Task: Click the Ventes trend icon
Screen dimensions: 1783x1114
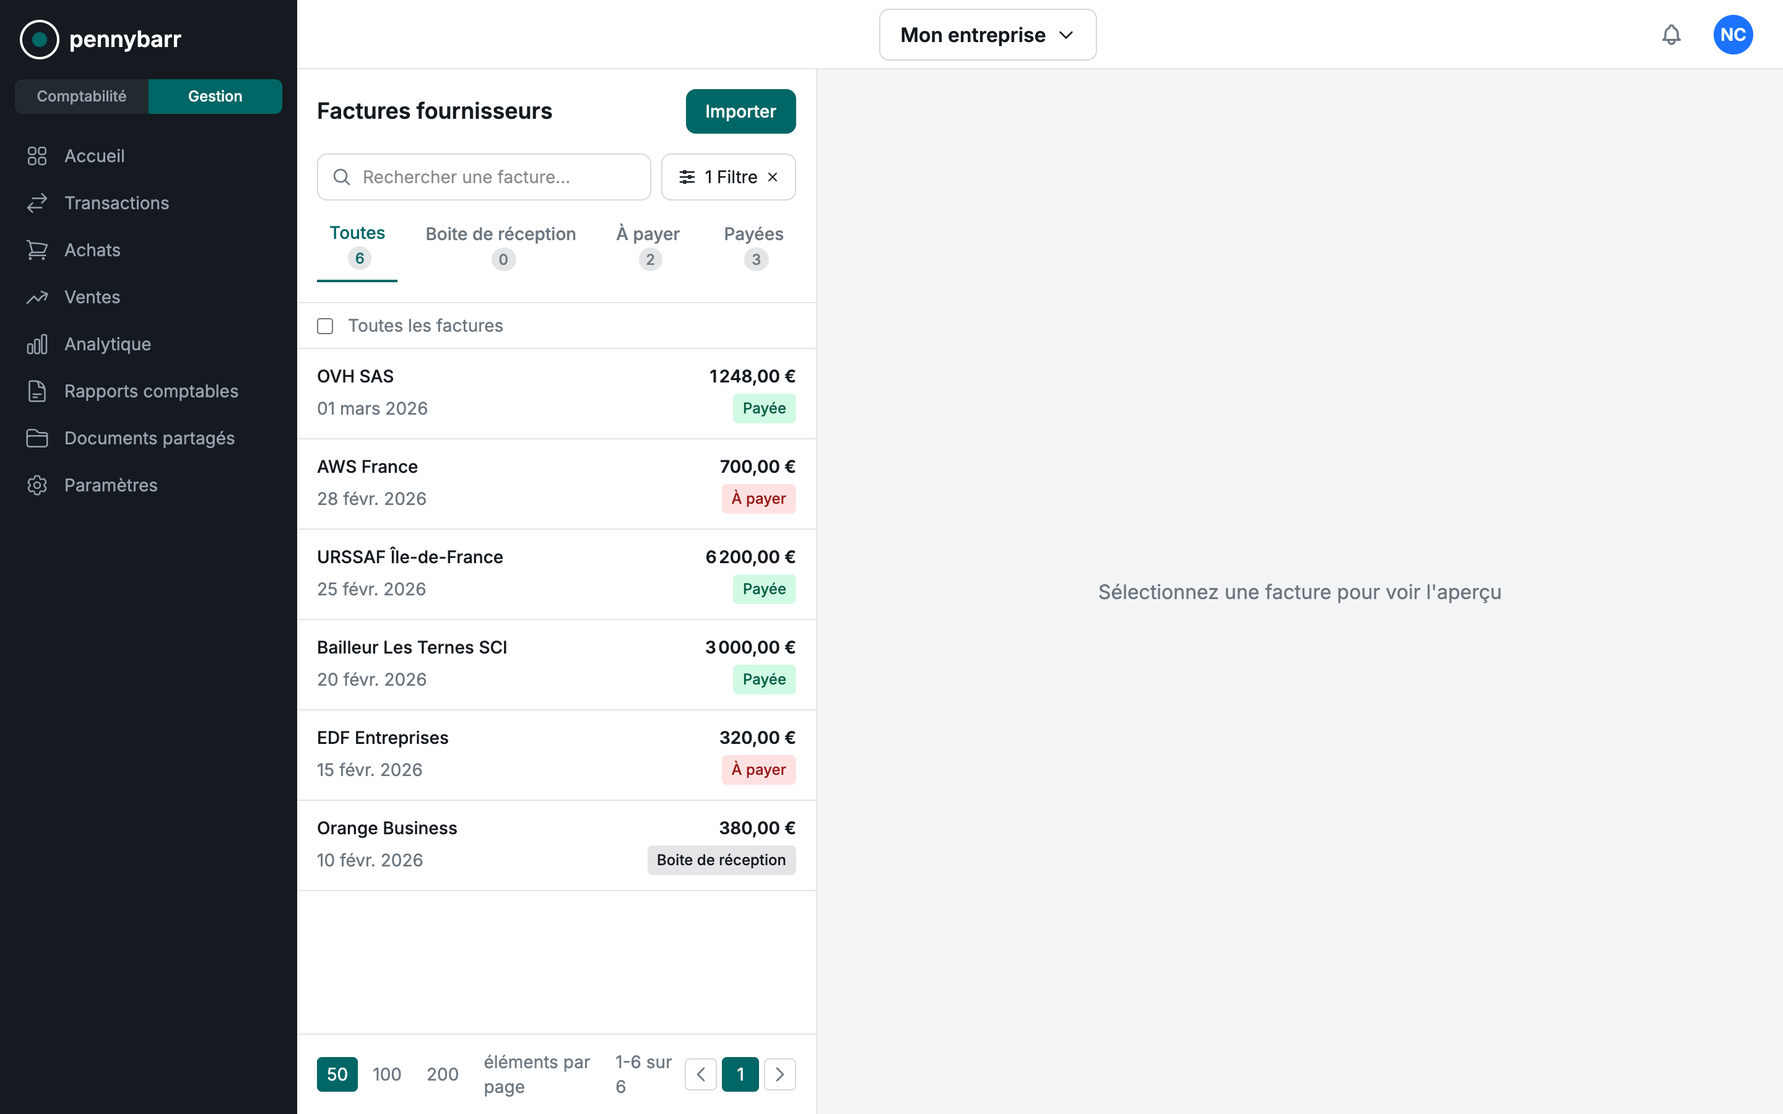Action: coord(37,297)
